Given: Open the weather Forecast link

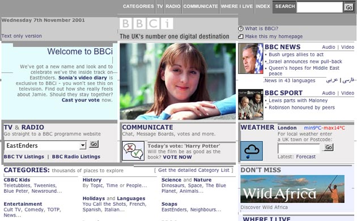Looking at the screenshot, I should (306, 156).
